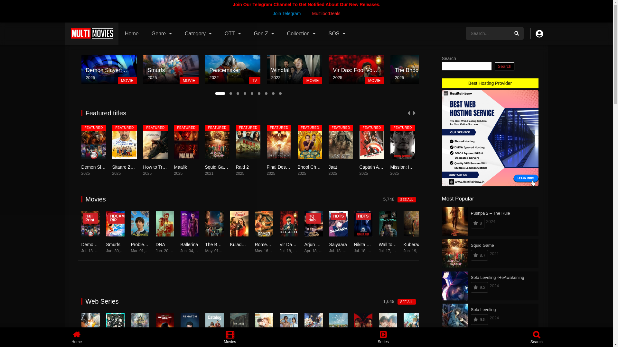
Task: Open Saiyaara HDTS movie poster
Action: (x=338, y=224)
